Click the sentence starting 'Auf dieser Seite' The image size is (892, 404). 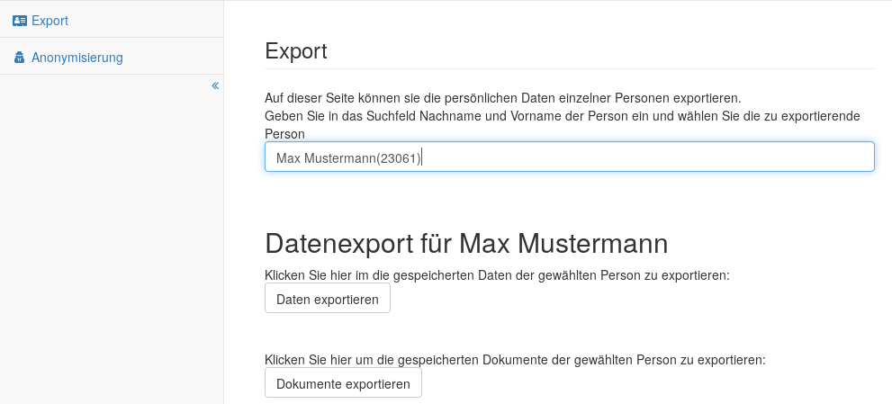tap(502, 97)
